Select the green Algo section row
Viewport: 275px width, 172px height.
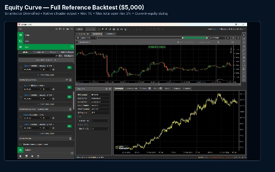click(46, 47)
